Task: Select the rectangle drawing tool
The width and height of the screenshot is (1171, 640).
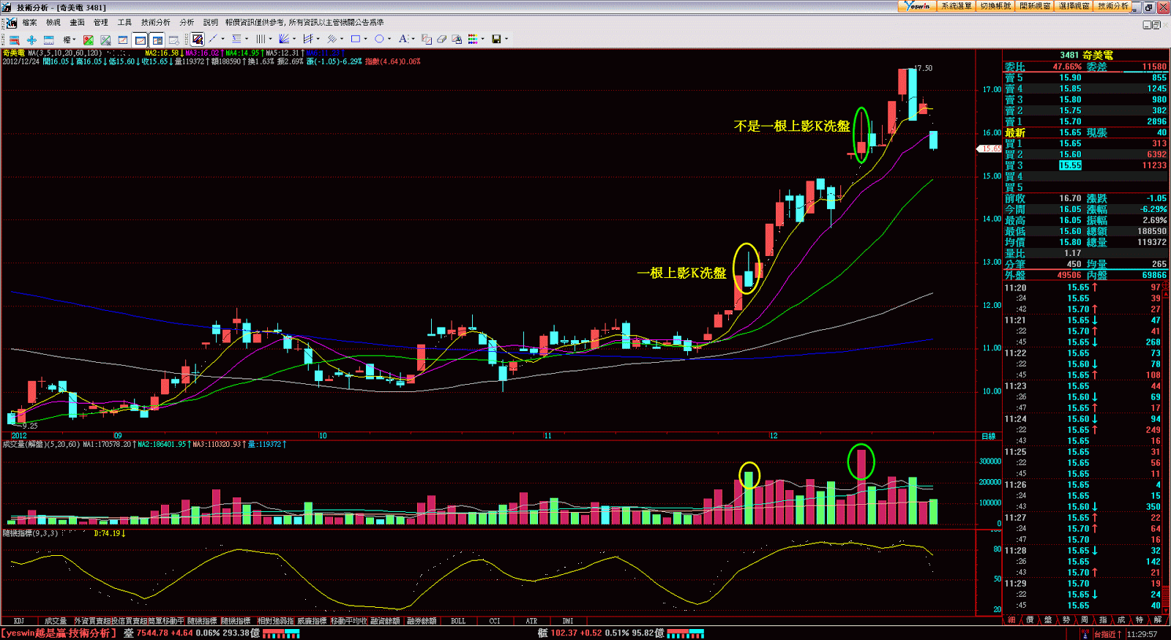Action: [356, 39]
